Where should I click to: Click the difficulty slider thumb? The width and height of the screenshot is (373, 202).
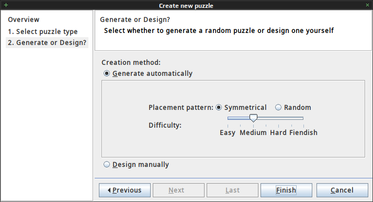tap(253, 118)
